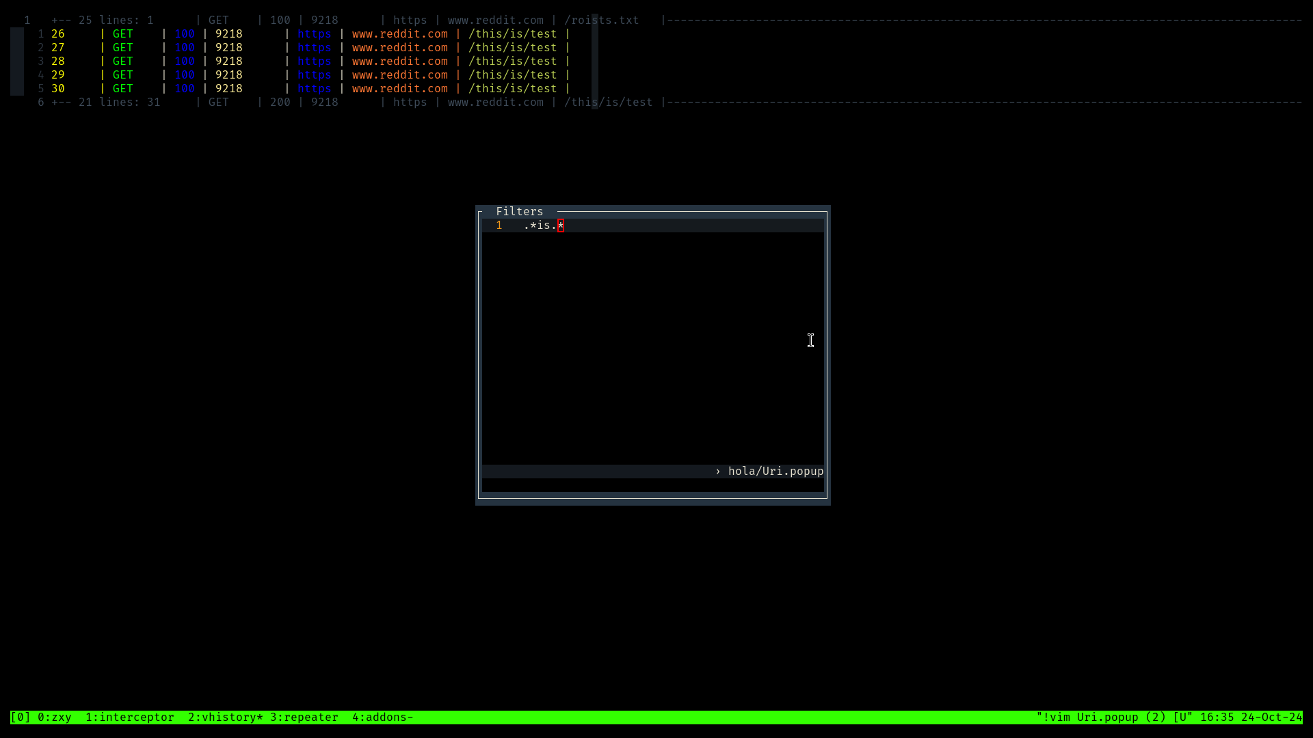
Task: Select request row with ID 28
Action: [58, 61]
